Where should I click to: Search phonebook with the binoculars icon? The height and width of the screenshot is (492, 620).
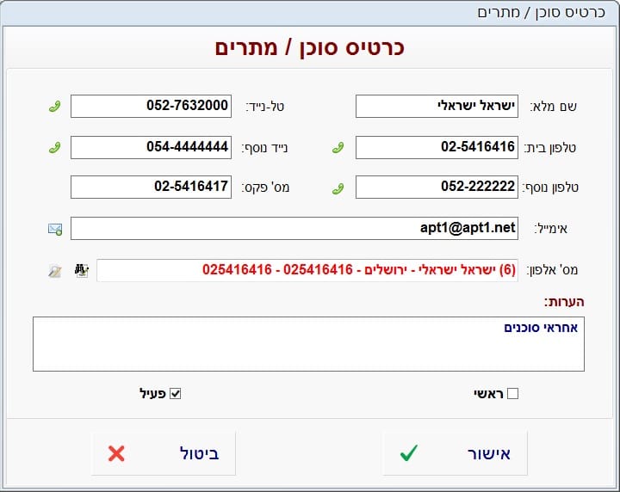click(x=82, y=270)
